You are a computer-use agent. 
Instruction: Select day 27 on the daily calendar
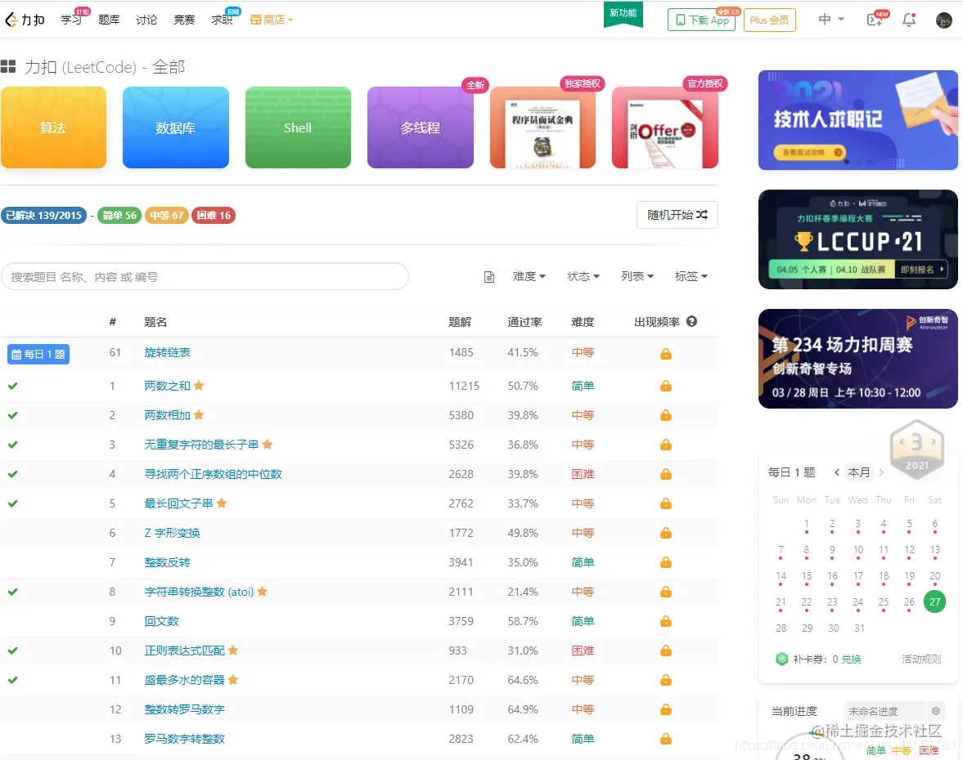(935, 601)
